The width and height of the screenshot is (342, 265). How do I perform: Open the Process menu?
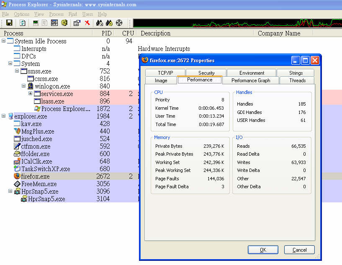[57, 14]
